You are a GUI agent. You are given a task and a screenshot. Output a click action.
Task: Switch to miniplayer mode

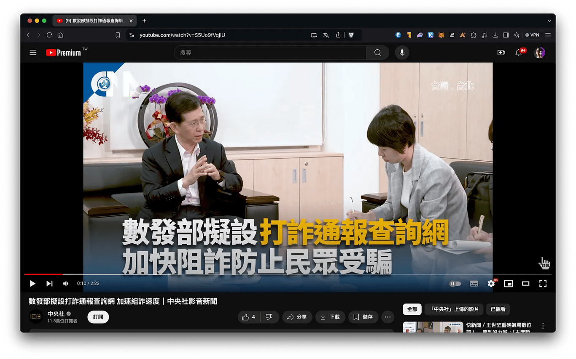pos(509,284)
